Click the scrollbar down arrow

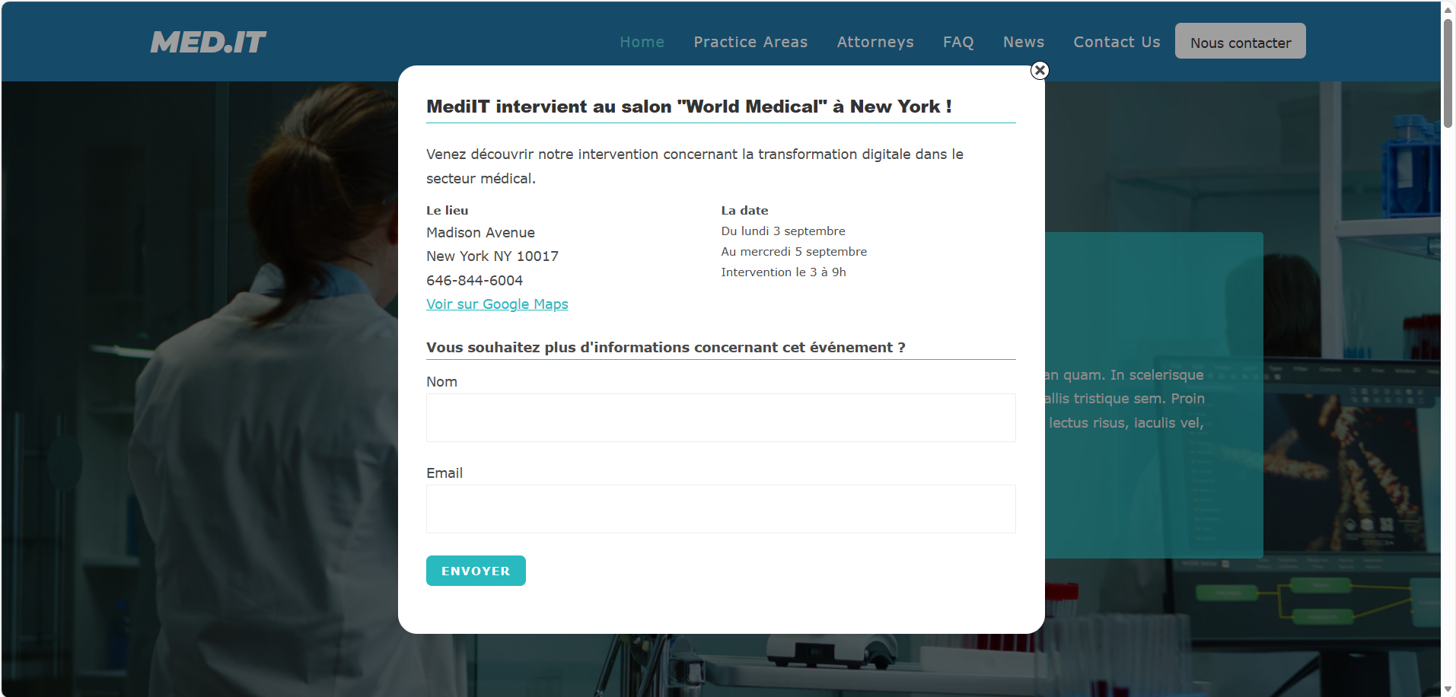[1448, 689]
